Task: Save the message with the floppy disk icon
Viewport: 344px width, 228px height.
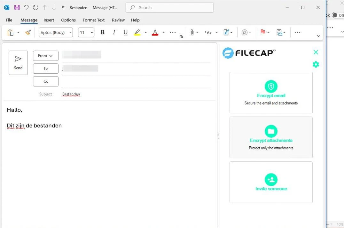Action: pyautogui.click(x=17, y=7)
